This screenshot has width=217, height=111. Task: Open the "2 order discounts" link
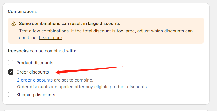(35, 80)
